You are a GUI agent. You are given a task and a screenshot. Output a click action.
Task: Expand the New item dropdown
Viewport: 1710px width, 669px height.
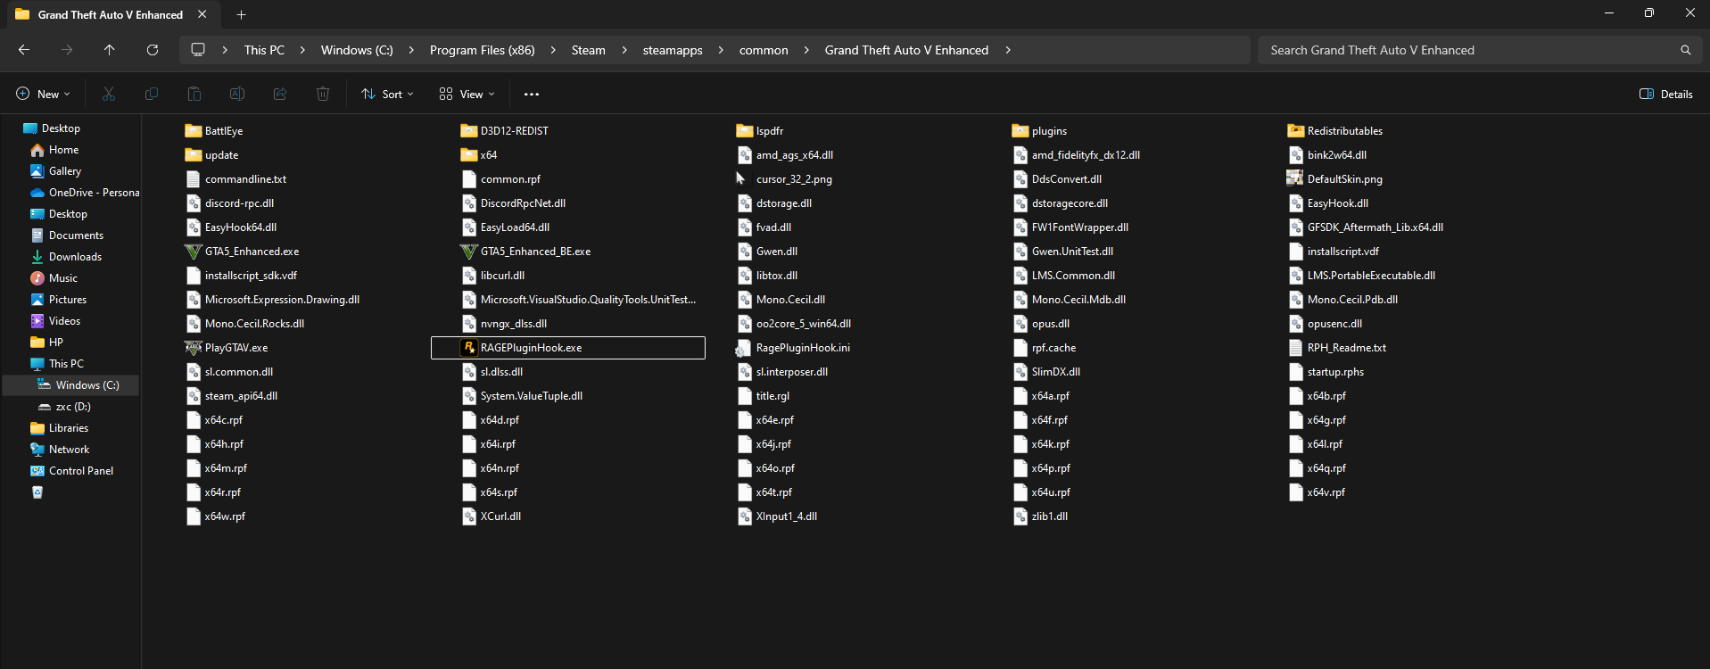[43, 94]
